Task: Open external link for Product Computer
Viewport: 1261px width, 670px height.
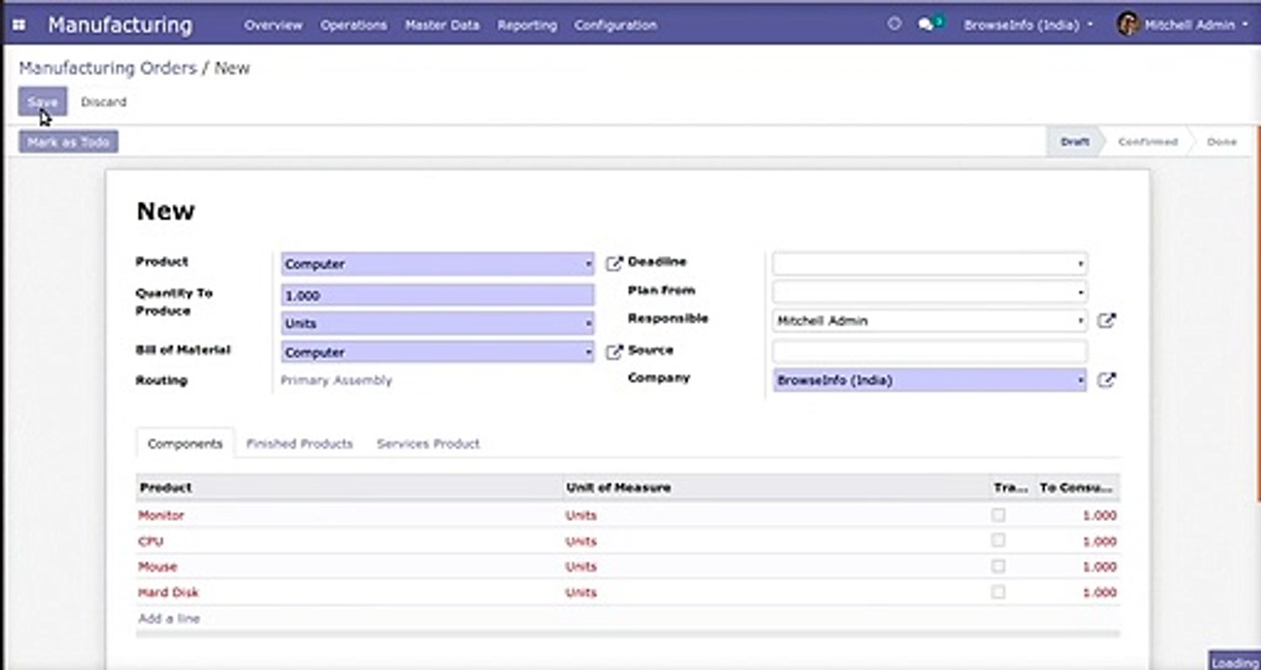Action: 614,264
